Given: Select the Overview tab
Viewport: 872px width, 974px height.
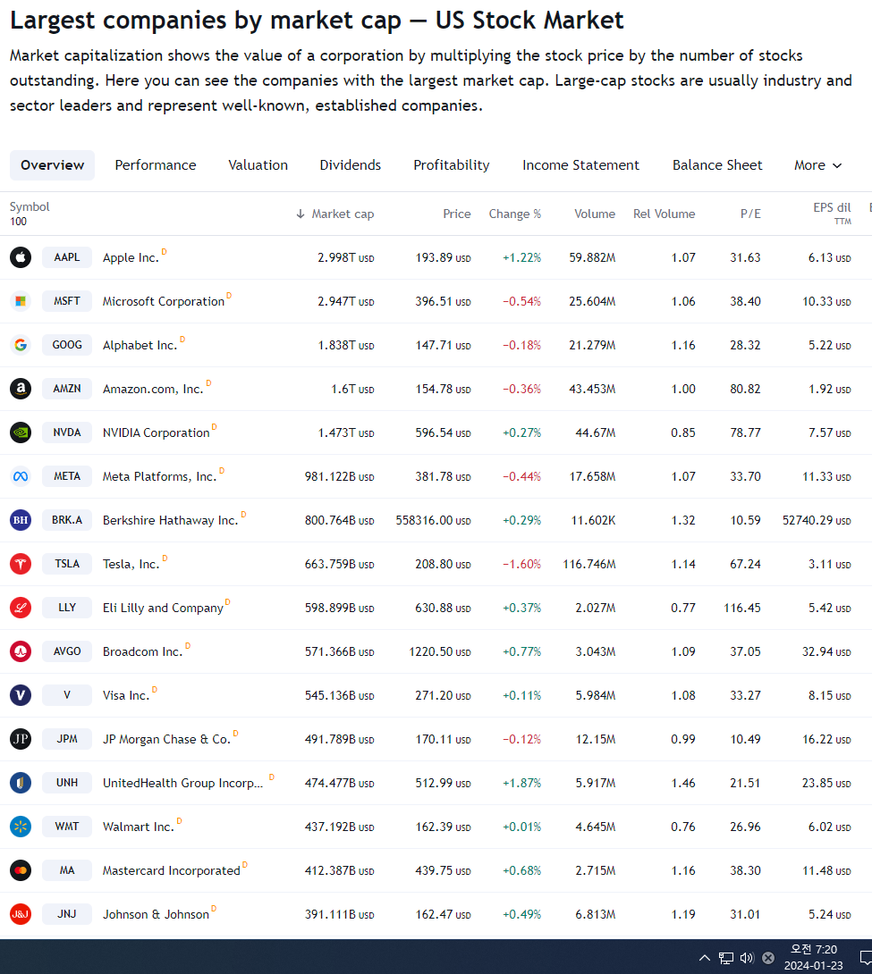Looking at the screenshot, I should point(52,165).
